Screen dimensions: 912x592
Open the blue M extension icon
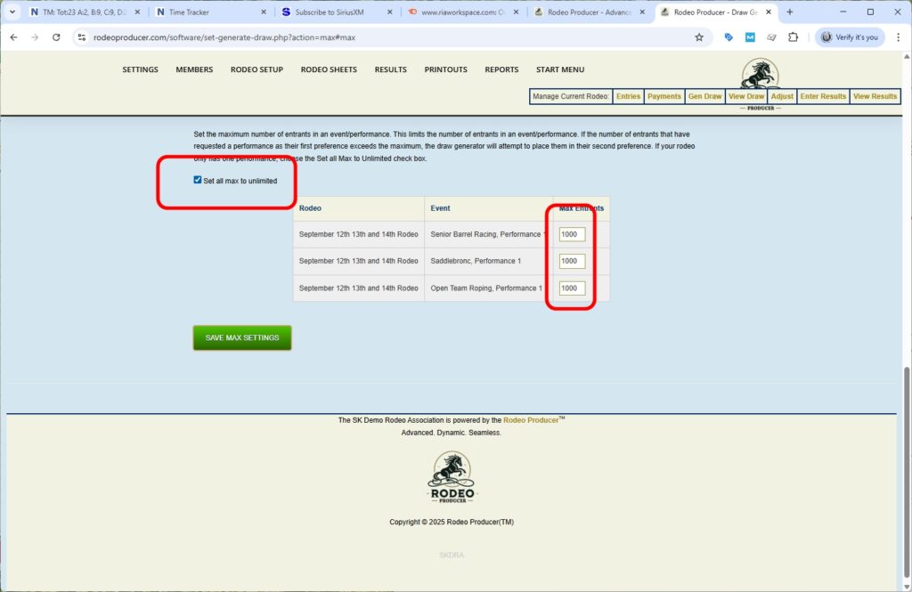(x=750, y=37)
